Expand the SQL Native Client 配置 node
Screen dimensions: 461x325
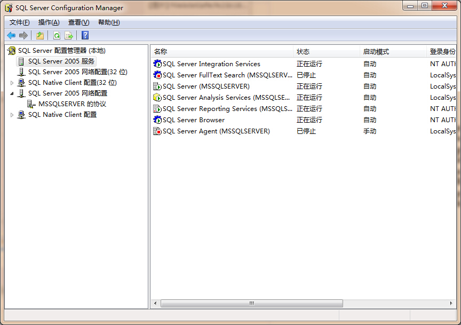[x=12, y=115]
